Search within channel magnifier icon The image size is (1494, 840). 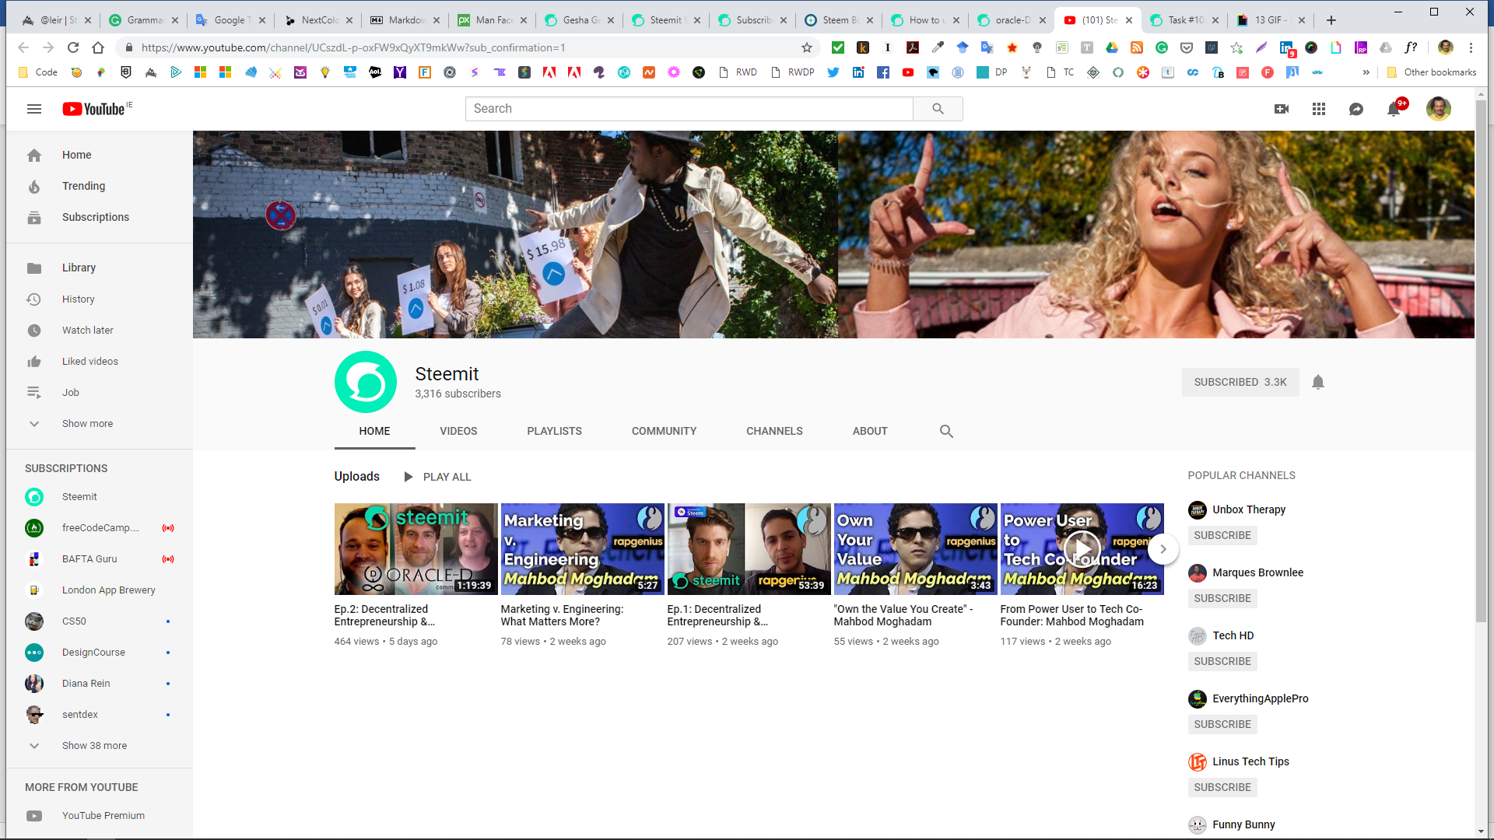coord(946,431)
